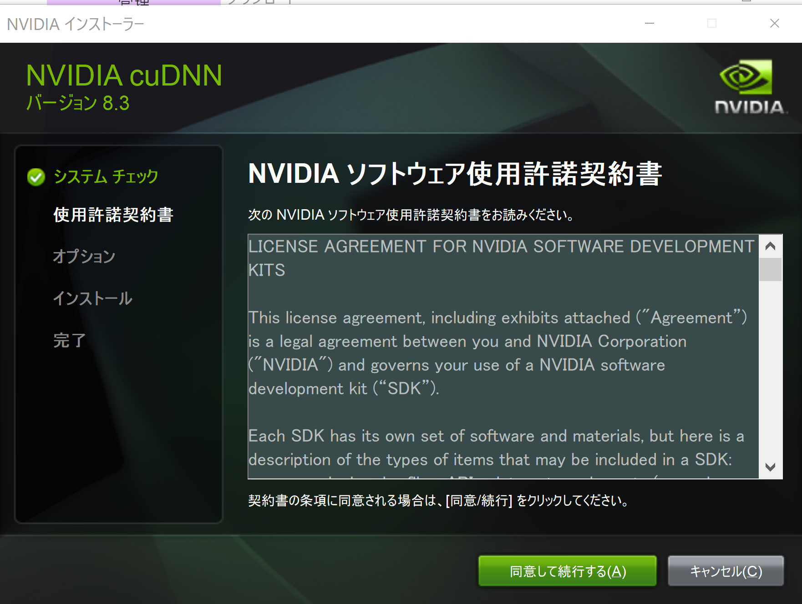Minimize the NVIDIA installer window

point(650,23)
